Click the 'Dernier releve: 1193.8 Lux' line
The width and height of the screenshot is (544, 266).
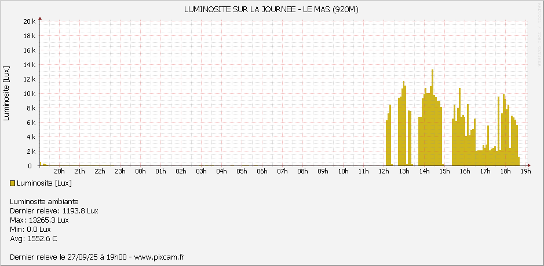pos(54,211)
